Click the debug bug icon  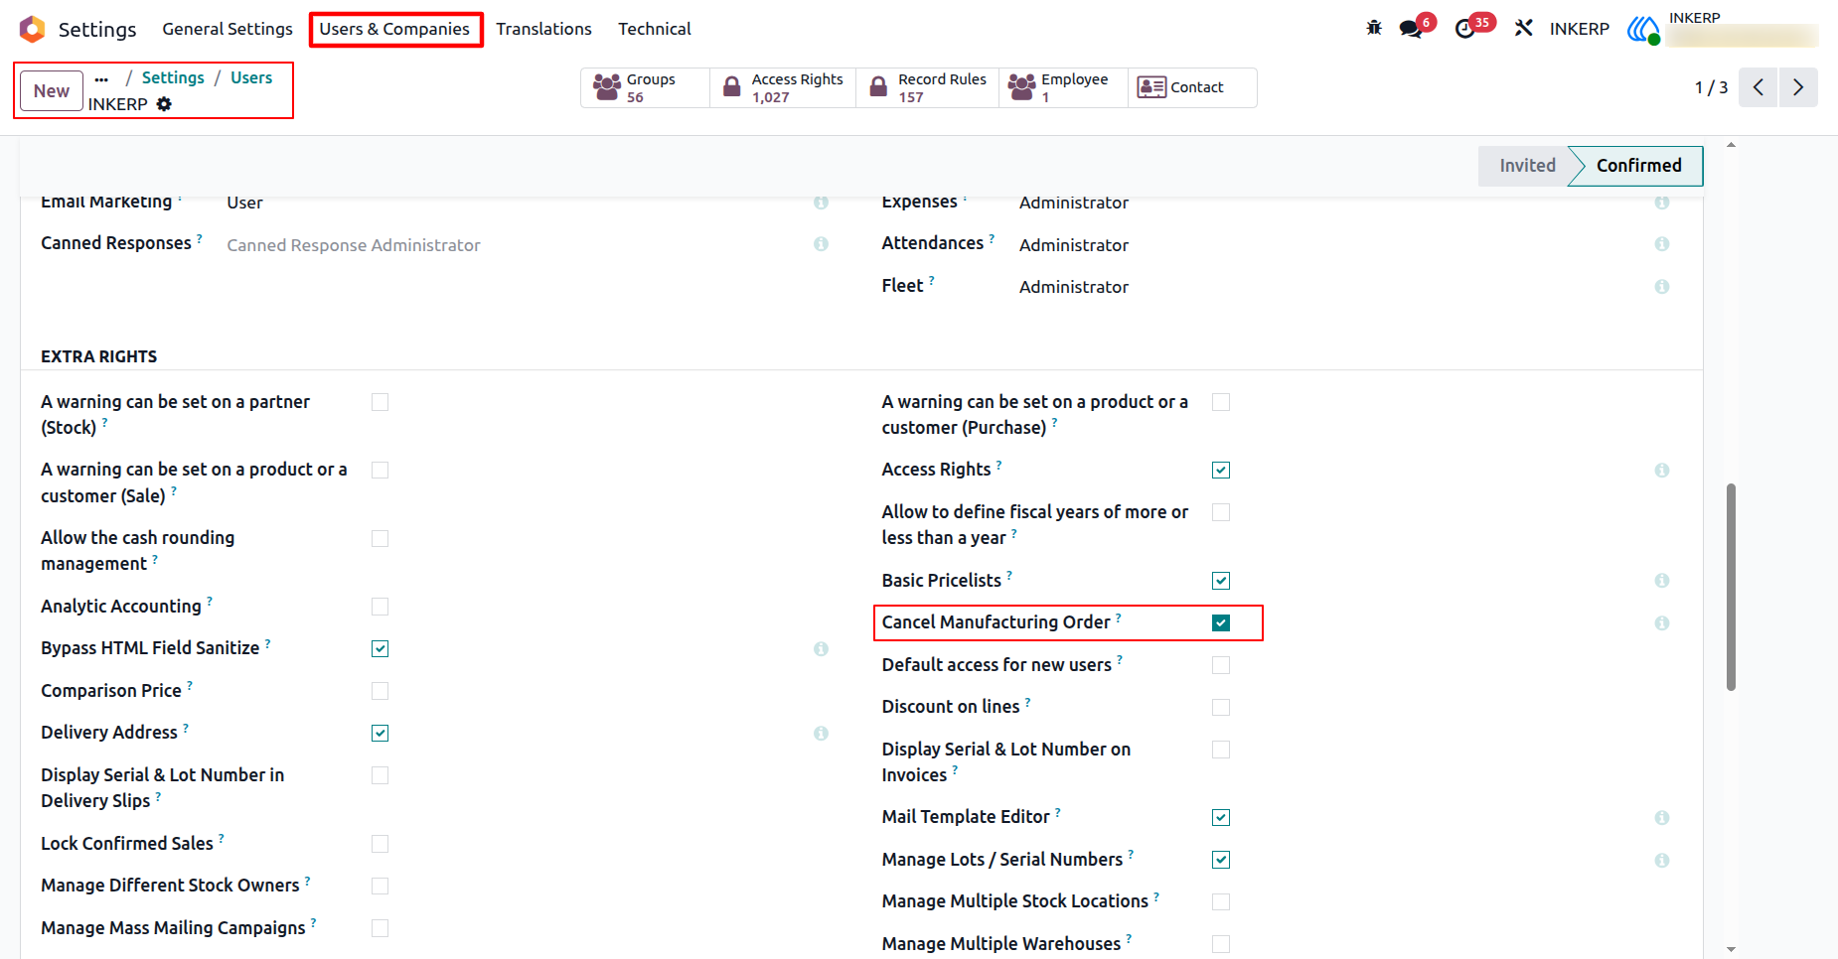(1374, 28)
